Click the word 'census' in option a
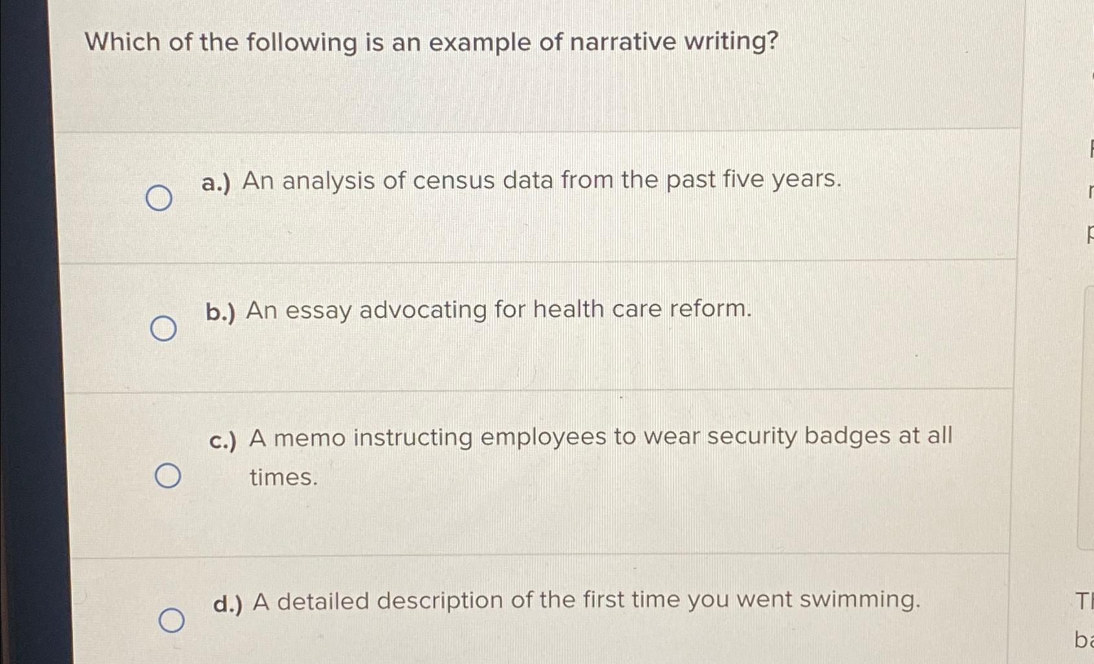The width and height of the screenshot is (1094, 664). [x=454, y=180]
